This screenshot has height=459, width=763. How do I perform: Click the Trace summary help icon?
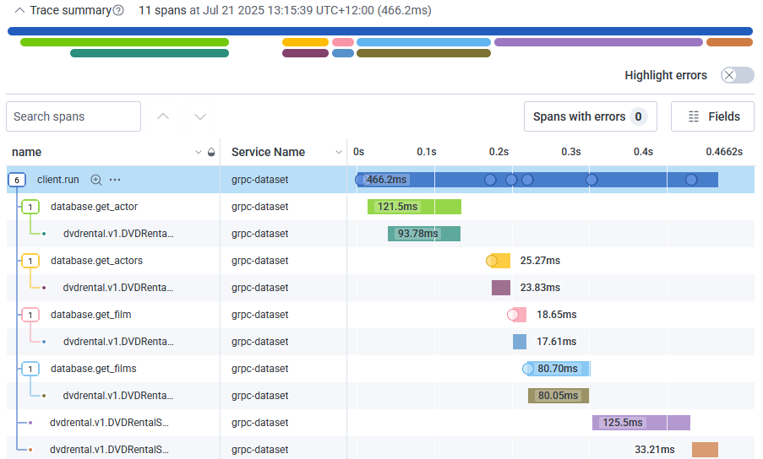118,11
